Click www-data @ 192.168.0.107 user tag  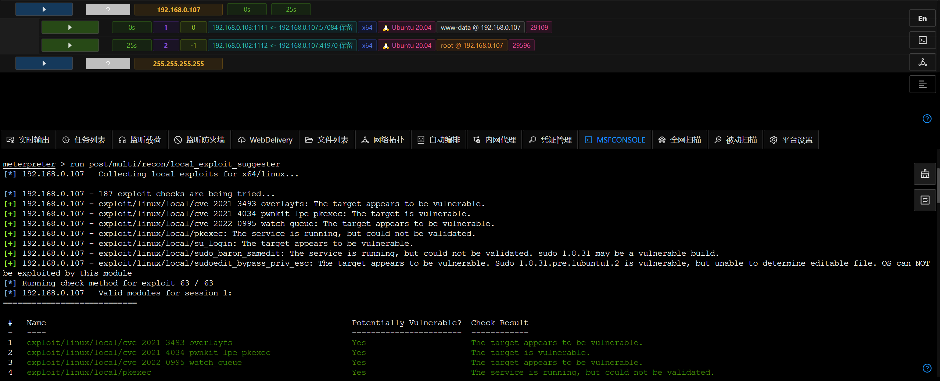[481, 27]
